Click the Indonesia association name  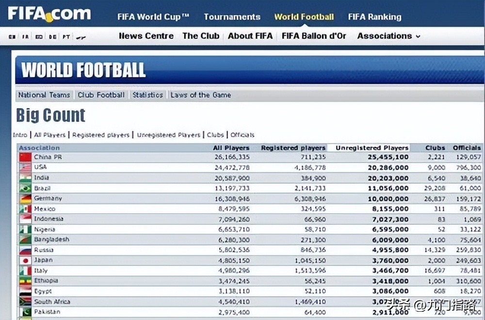(48, 219)
